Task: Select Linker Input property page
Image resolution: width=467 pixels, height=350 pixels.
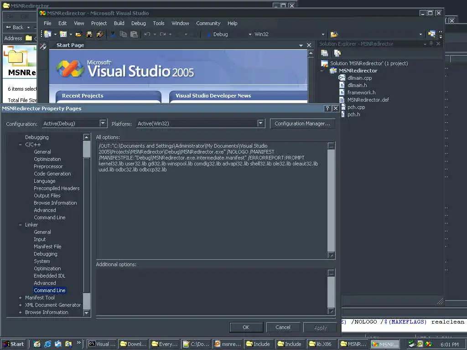Action: click(40, 239)
